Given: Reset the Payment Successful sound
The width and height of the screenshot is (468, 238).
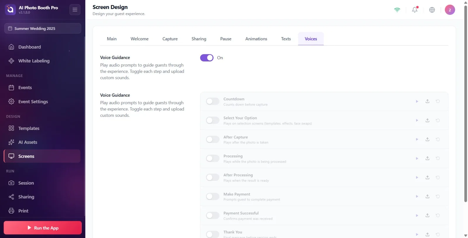Looking at the screenshot, I should pyautogui.click(x=438, y=216).
